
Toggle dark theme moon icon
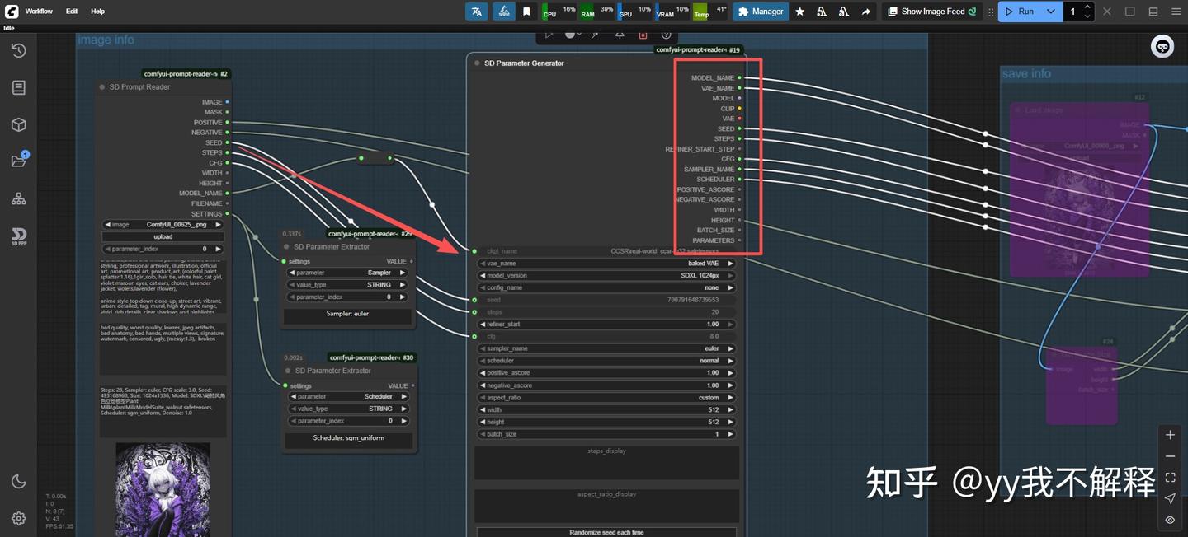point(18,482)
